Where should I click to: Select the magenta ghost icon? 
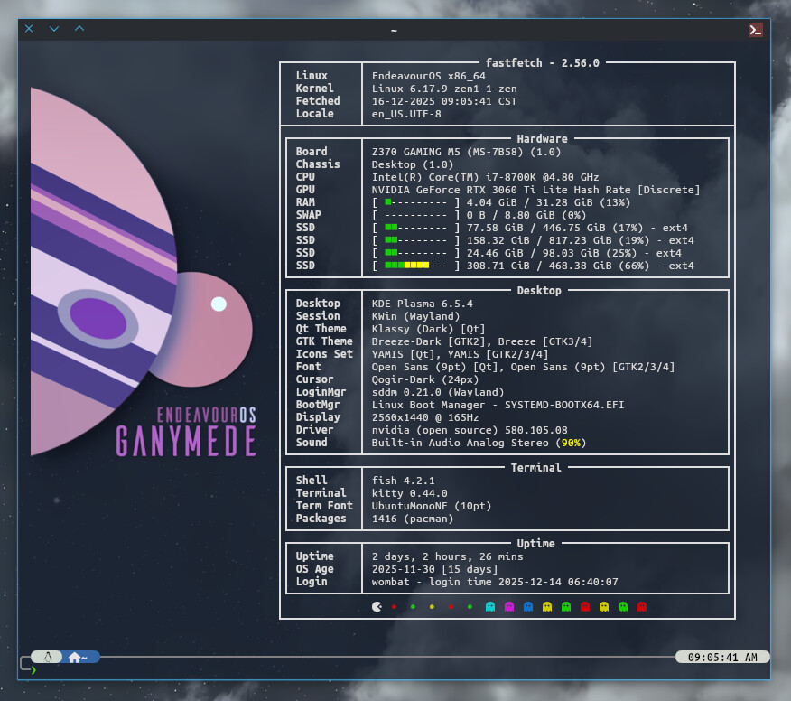click(x=509, y=606)
